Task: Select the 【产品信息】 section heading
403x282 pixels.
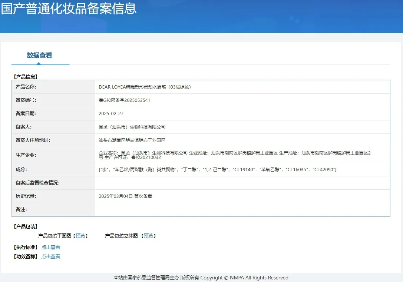Action: [26, 77]
